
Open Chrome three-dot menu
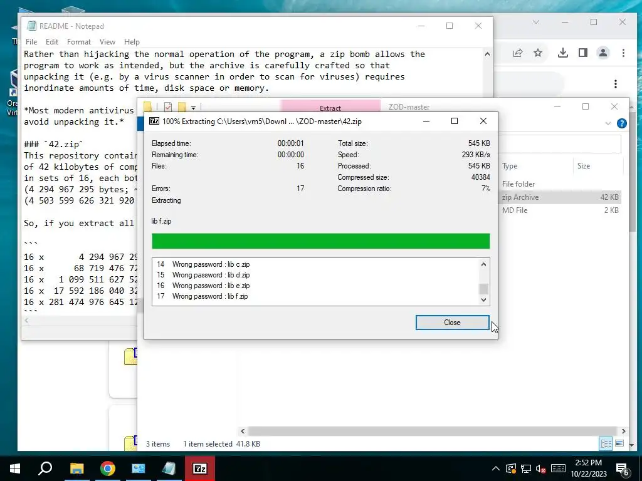click(623, 53)
